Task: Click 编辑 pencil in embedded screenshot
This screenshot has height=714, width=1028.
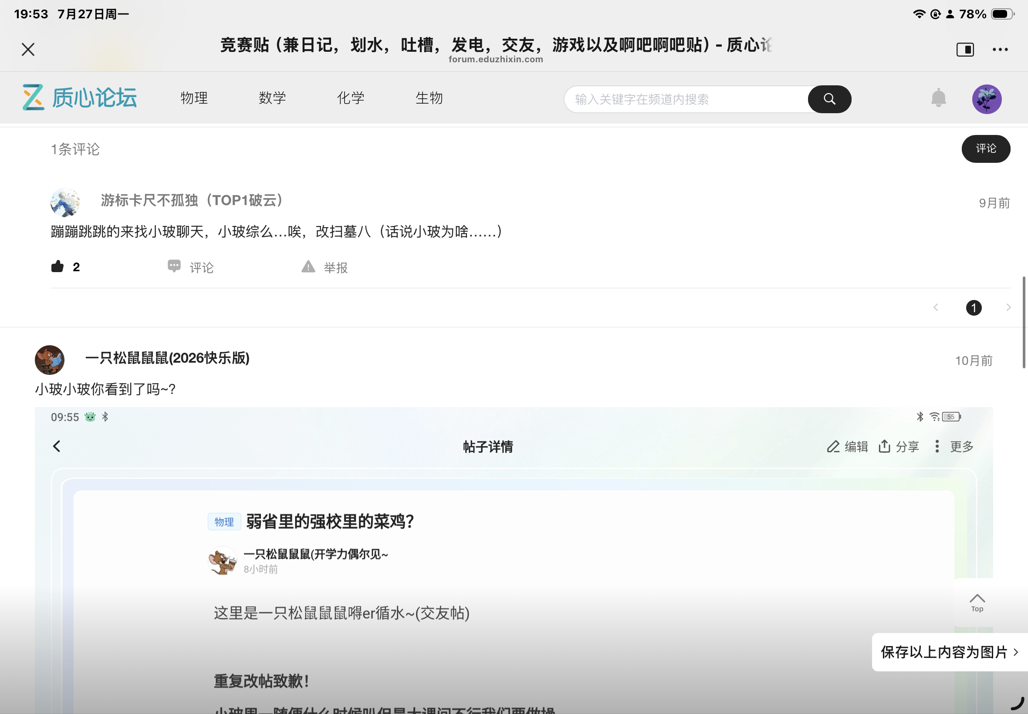Action: [x=847, y=447]
